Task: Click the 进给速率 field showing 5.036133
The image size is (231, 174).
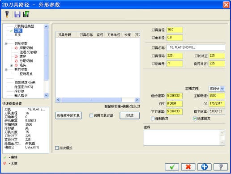Action: point(174,96)
